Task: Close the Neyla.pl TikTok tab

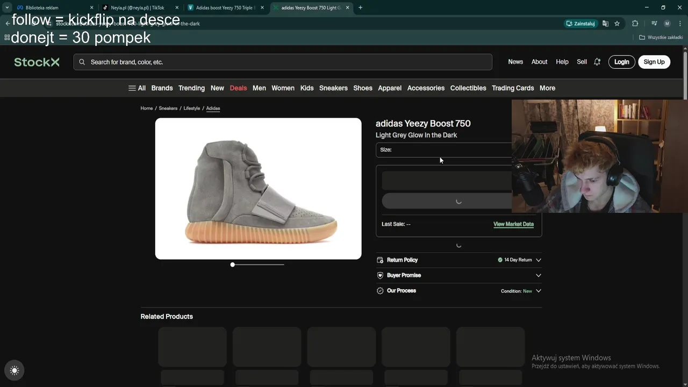Action: pos(177,8)
